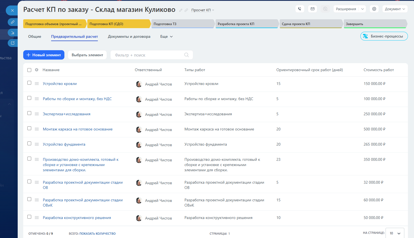
Task: Click the blue X slider close button
Action: click(12, 10)
